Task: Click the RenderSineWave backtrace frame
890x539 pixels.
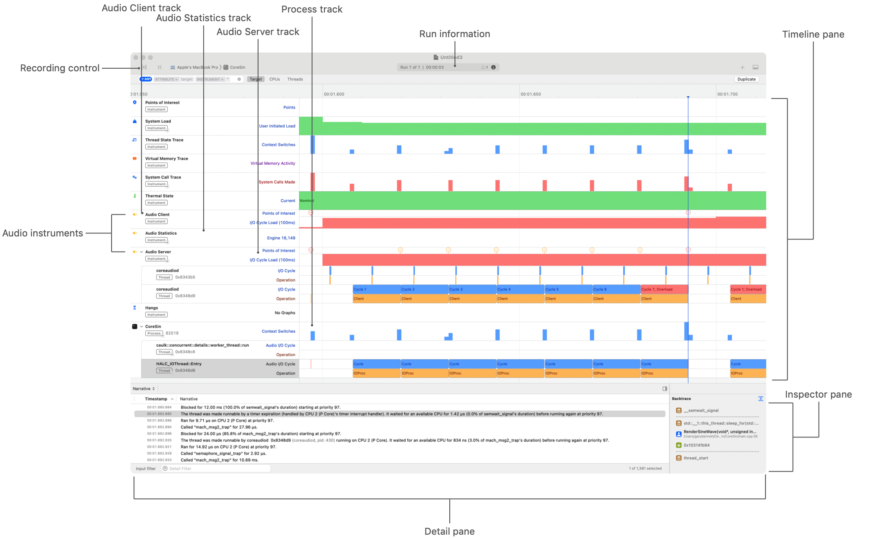Action: tap(717, 434)
